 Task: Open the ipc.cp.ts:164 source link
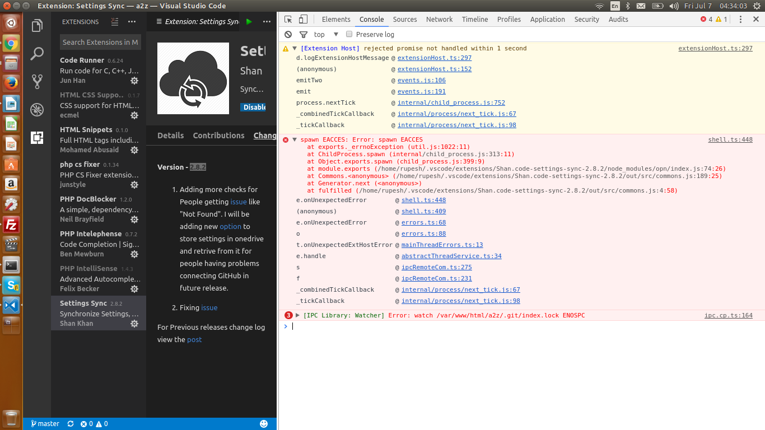click(x=729, y=315)
